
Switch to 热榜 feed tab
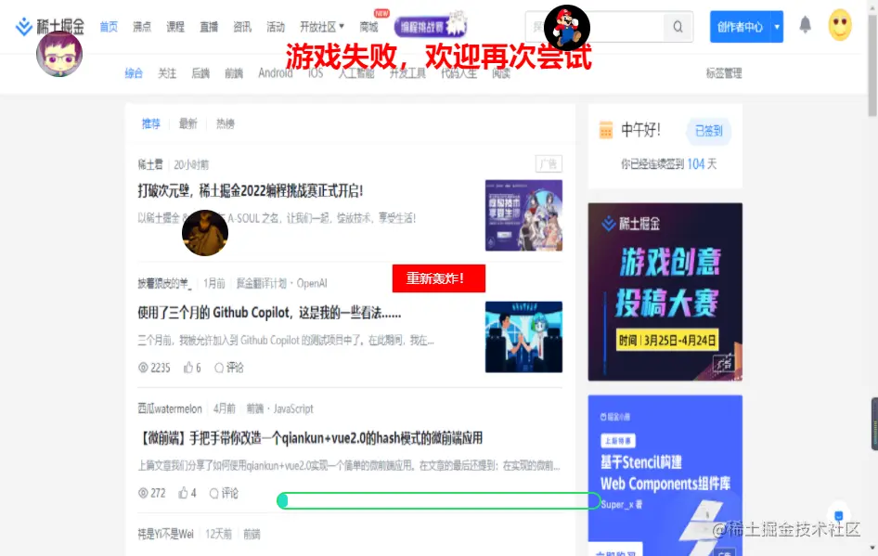click(226, 123)
